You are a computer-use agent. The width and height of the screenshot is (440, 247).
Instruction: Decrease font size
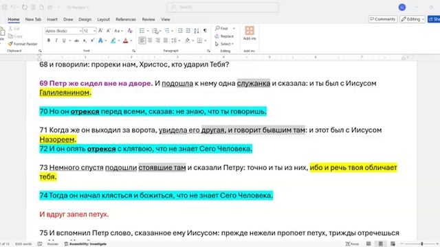[x=109, y=30]
